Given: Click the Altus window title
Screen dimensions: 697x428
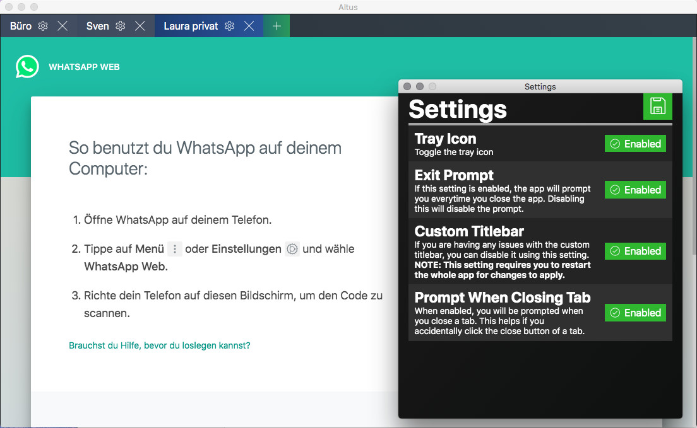Looking at the screenshot, I should (348, 7).
